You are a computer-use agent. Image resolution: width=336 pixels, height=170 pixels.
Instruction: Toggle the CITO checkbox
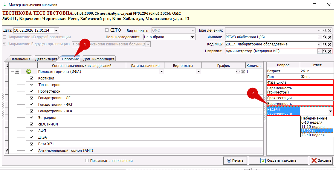coord(107,30)
